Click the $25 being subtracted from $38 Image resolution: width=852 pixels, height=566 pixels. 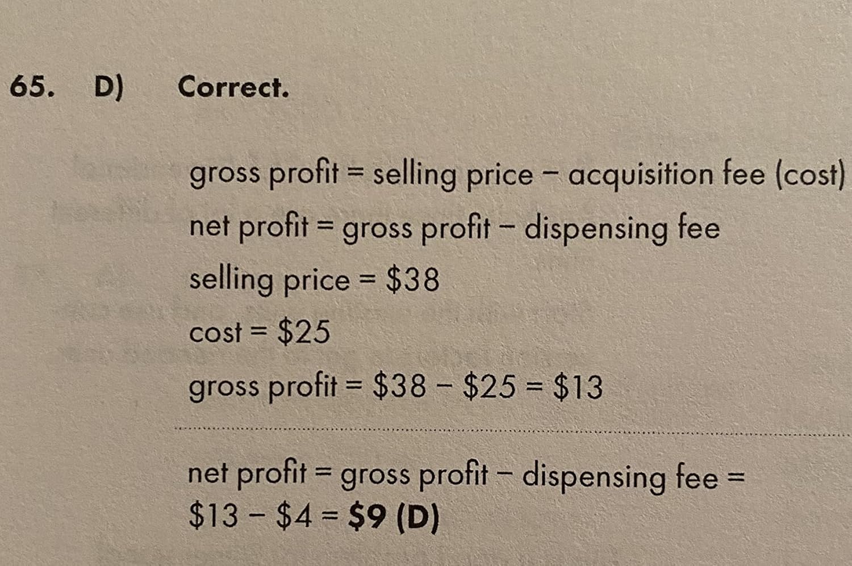click(490, 387)
